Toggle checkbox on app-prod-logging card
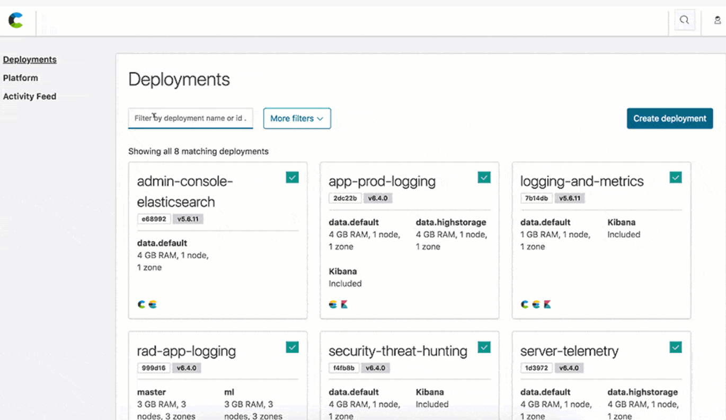 coord(484,177)
